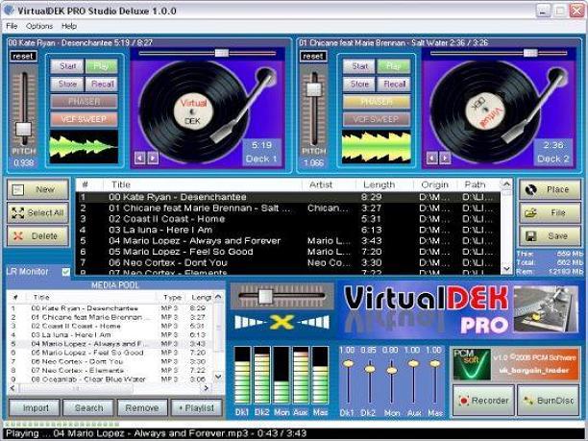Click the Select All button
This screenshot has height=441, width=588.
[x=37, y=212]
